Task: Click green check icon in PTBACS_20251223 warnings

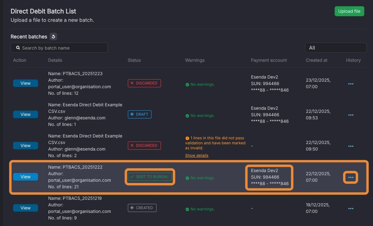Action: point(187,84)
